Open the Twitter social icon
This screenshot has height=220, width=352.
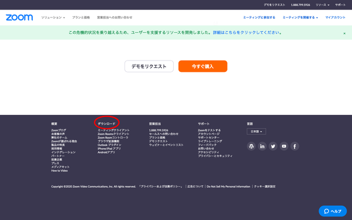273,146
